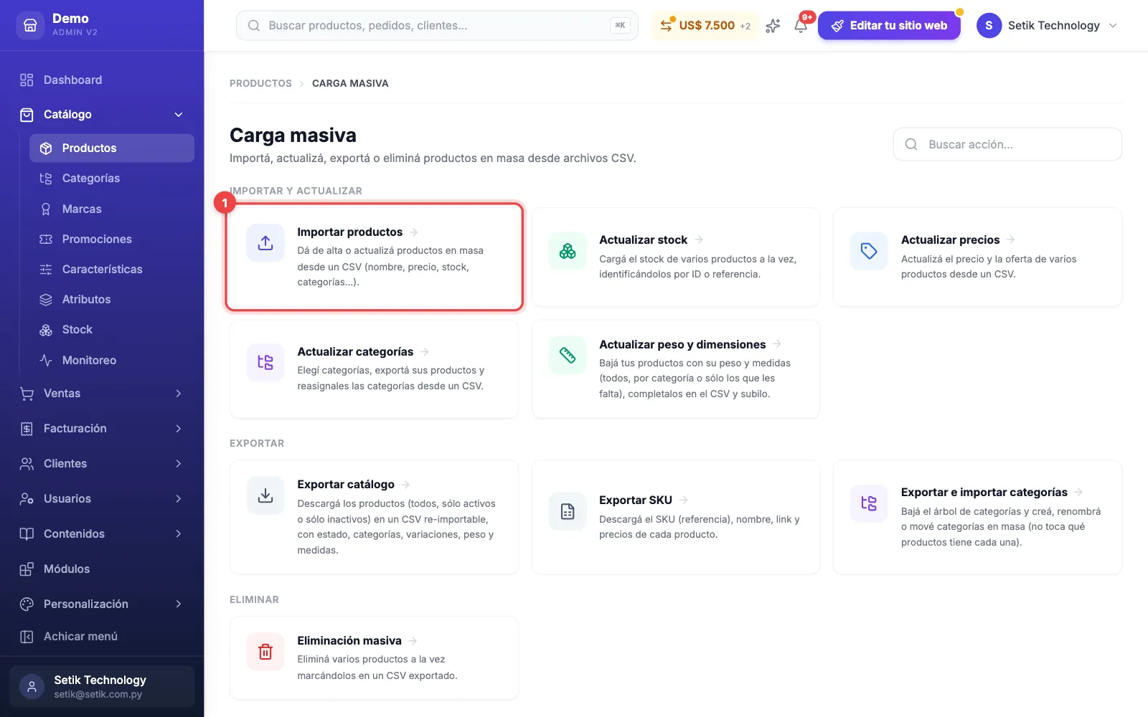Open the Exportar SKU card title

point(636,500)
